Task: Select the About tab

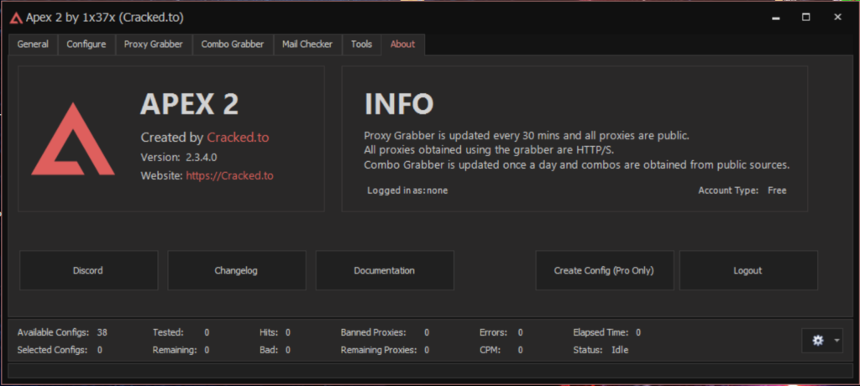Action: (402, 44)
